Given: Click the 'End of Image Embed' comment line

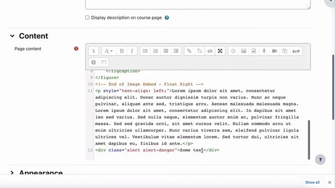Looking at the screenshot, I should tap(149, 84).
